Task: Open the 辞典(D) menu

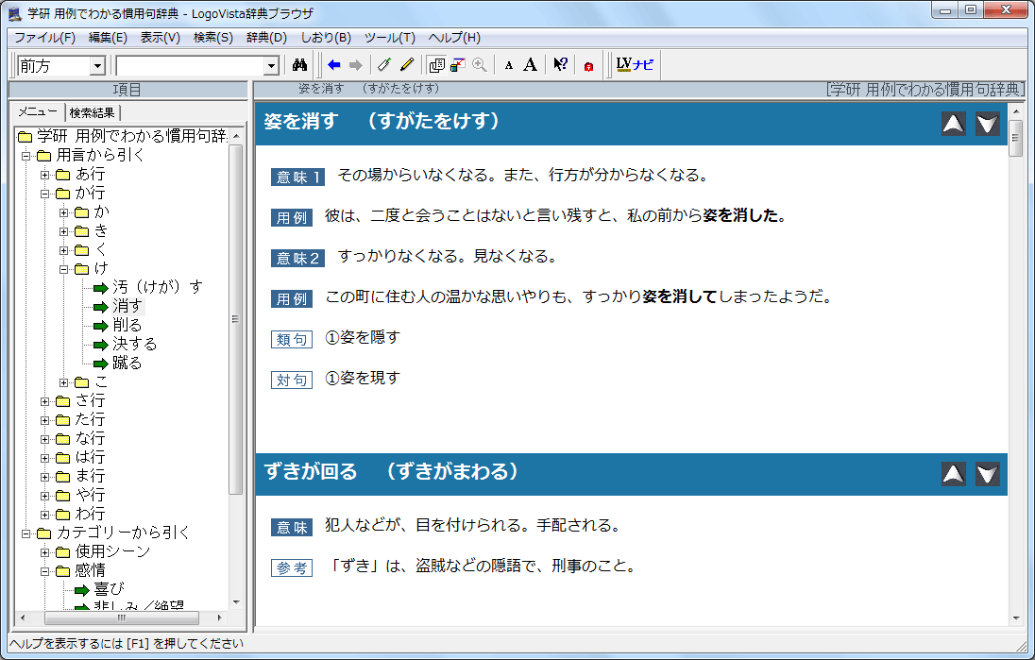Action: (266, 38)
